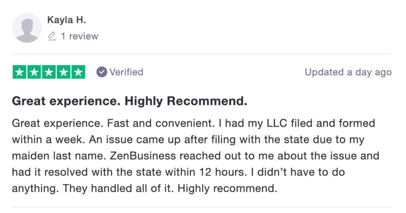Open the 'Great experience. Highly Recommend.' review title
The image size is (406, 213).
coord(130,101)
